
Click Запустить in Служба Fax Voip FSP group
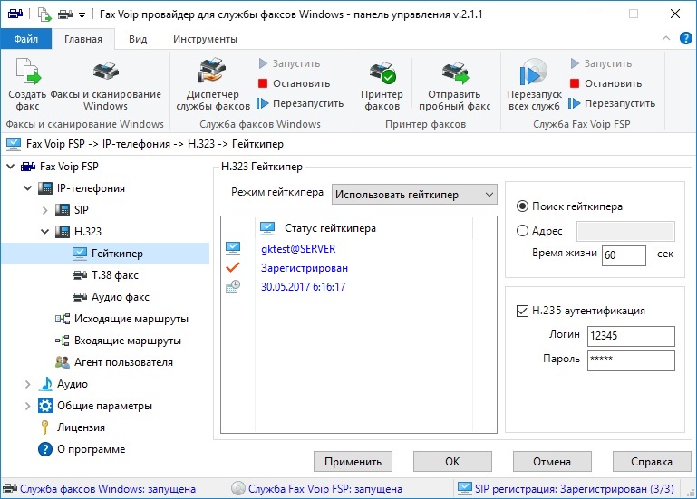(x=601, y=63)
